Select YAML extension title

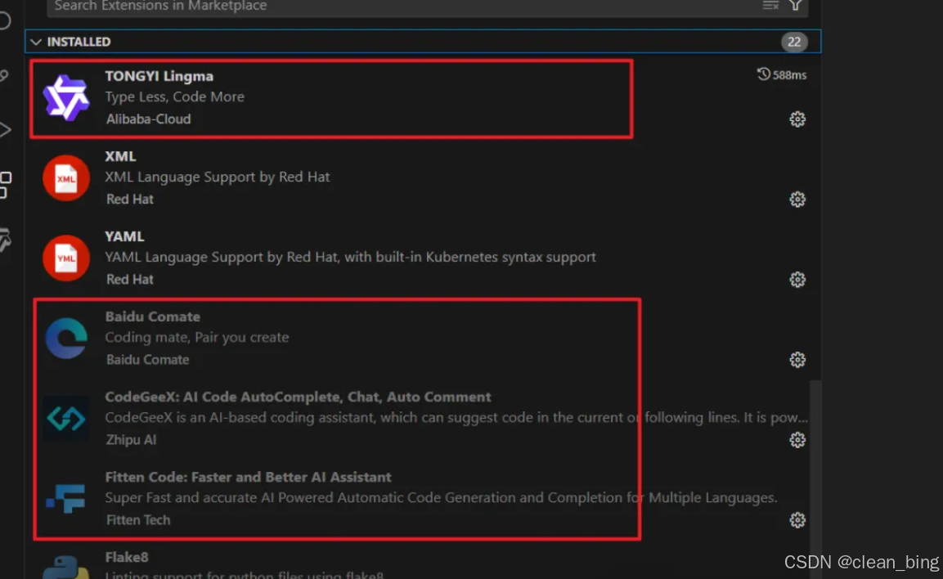click(x=124, y=236)
